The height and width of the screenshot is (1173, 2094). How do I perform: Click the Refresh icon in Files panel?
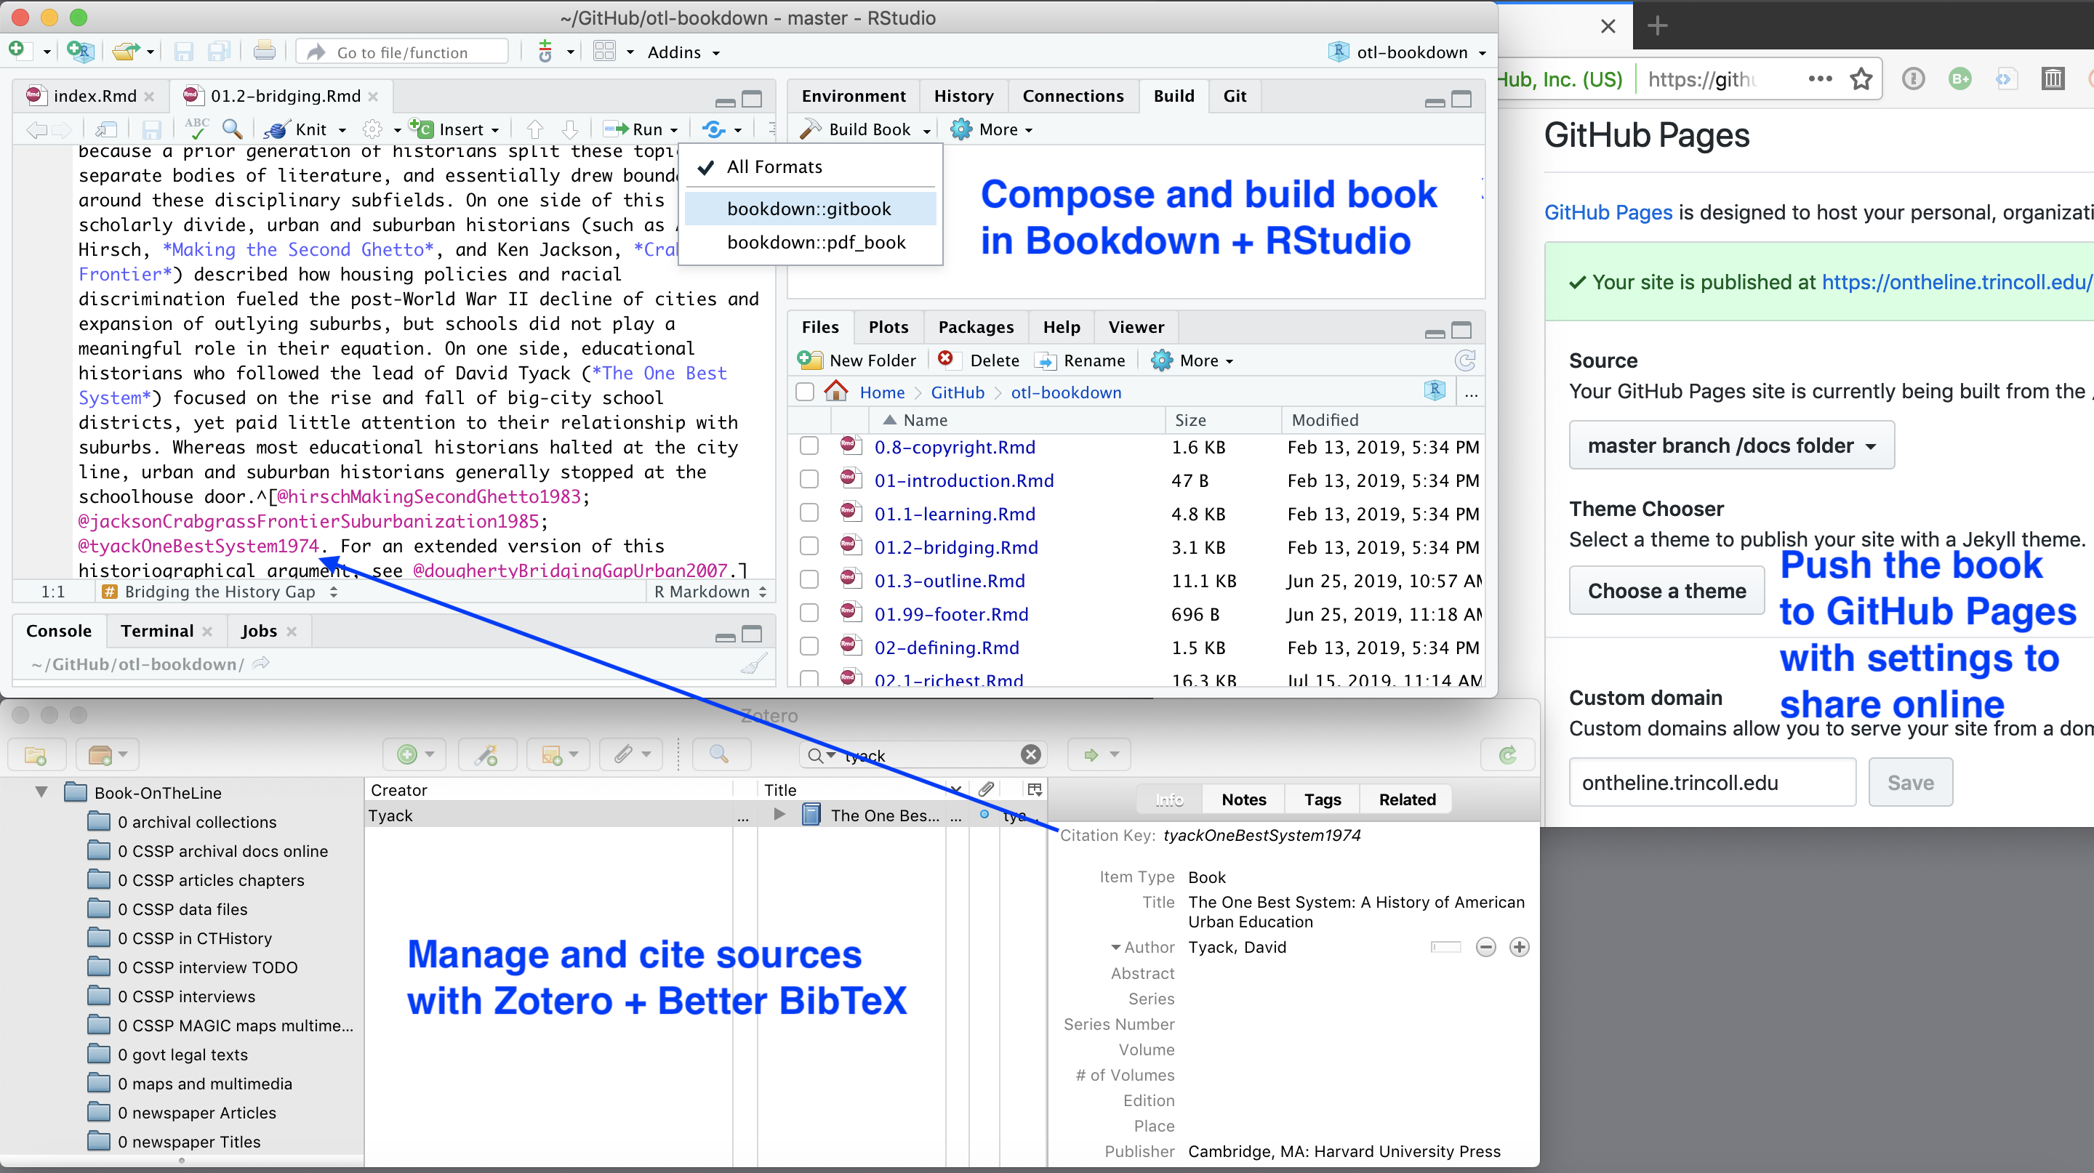1467,360
